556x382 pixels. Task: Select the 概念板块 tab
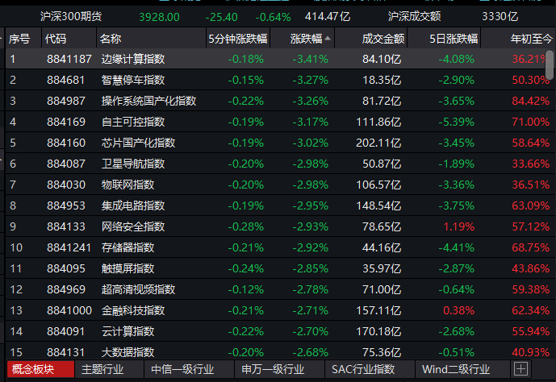(33, 369)
